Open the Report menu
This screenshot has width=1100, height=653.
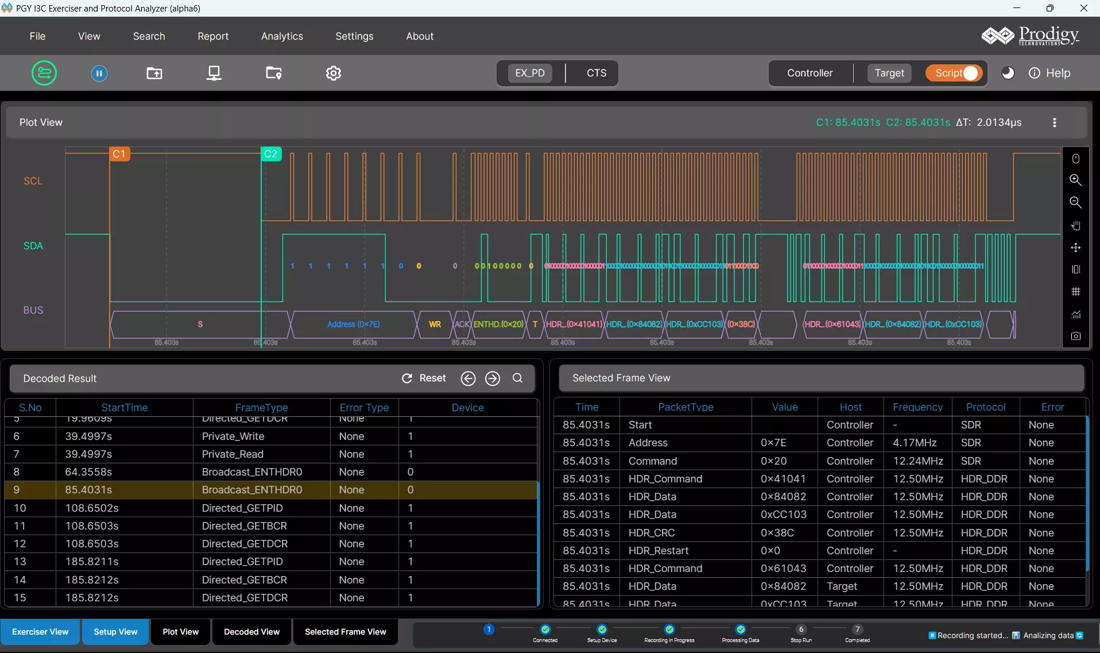pos(213,36)
